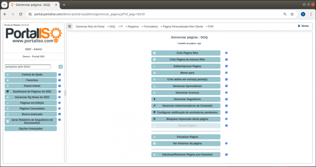Open a new browser tab
The width and height of the screenshot is (316, 167).
pyautogui.click(x=64, y=5)
